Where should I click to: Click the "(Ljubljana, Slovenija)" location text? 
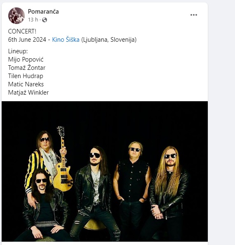(x=109, y=40)
